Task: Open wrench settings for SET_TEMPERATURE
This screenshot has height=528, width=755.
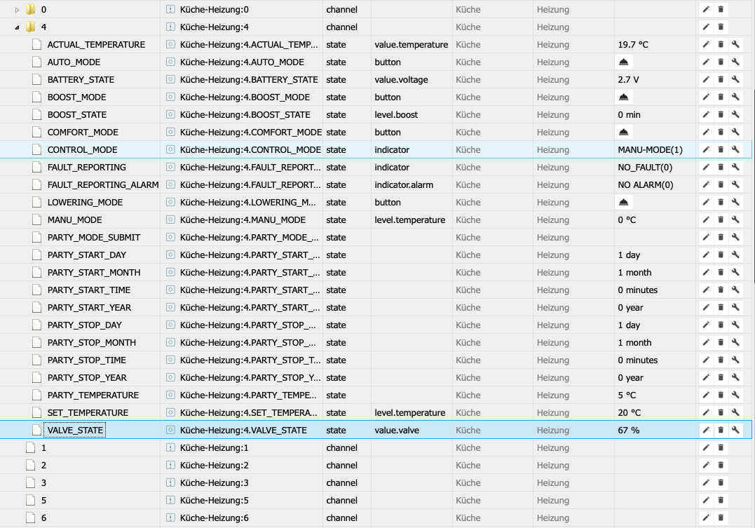Action: 735,413
